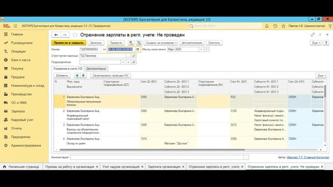Open Подразделение field link icon
Viewport: 333px width, 187px height.
[134, 62]
